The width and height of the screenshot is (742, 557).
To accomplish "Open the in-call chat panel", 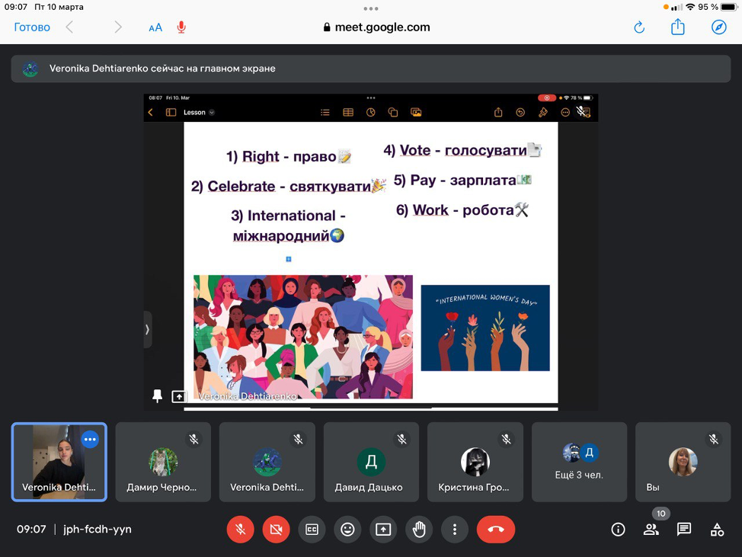I will 684,530.
